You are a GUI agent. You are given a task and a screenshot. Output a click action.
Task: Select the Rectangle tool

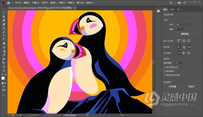click(x=4, y=28)
